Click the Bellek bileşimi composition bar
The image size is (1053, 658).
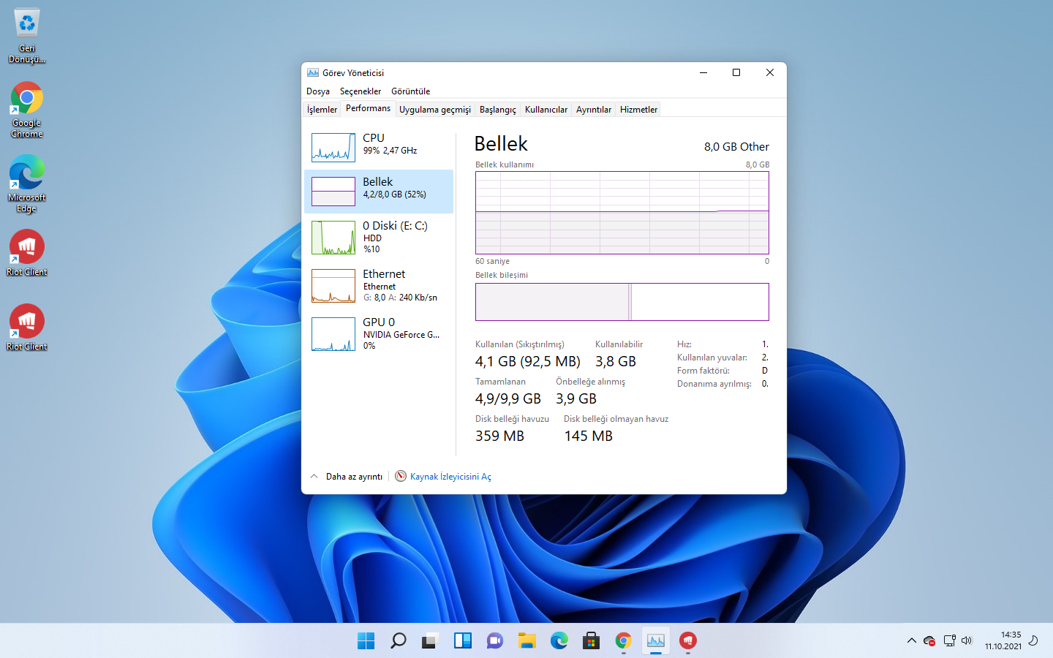tap(622, 302)
